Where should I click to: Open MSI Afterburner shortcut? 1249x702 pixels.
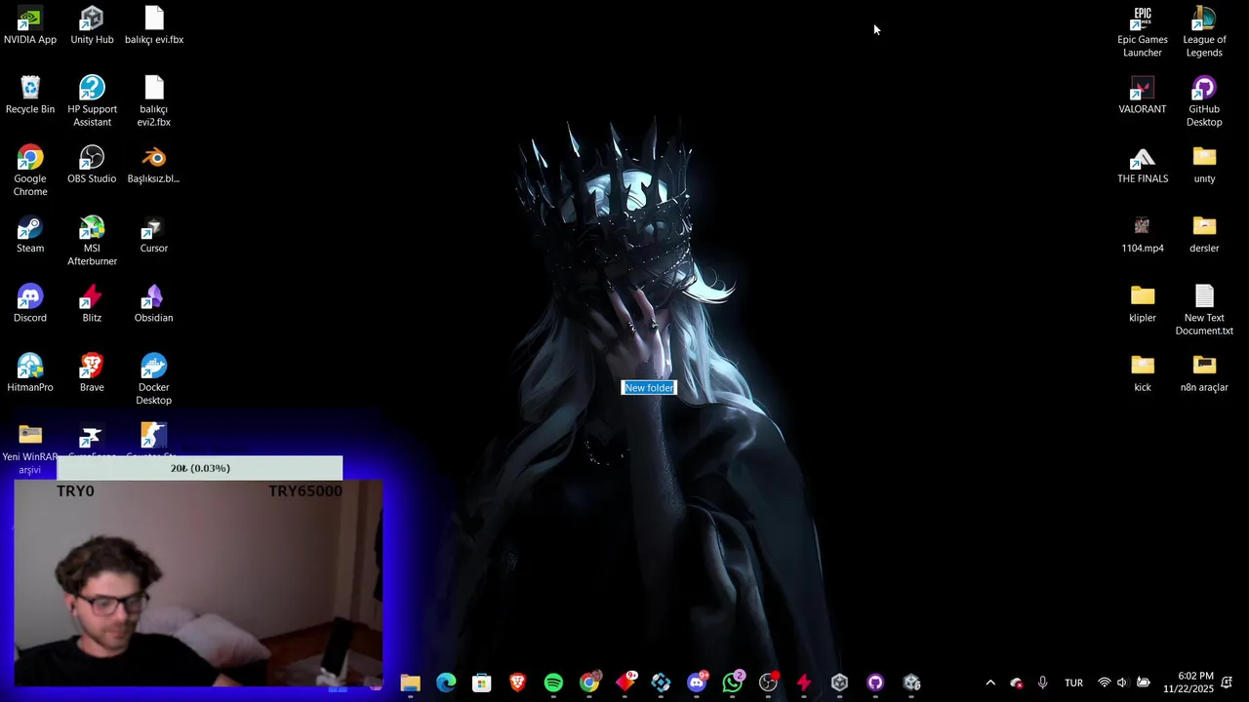coord(92,241)
